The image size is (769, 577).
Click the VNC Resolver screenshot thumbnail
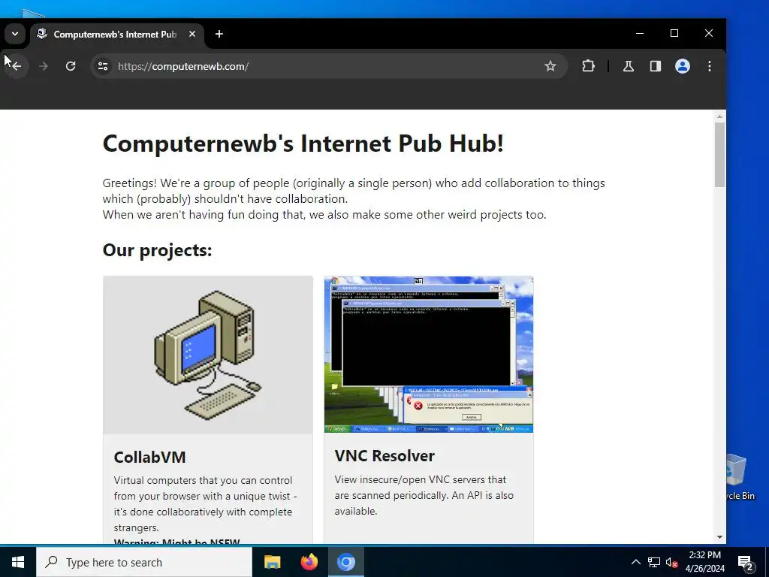(x=429, y=355)
